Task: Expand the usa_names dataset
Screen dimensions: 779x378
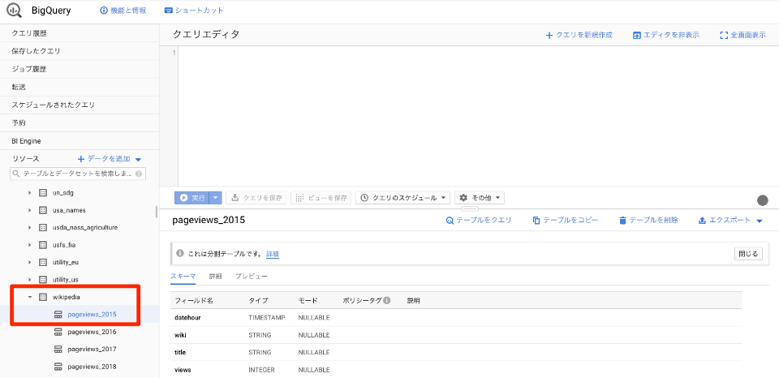Action: 29,210
